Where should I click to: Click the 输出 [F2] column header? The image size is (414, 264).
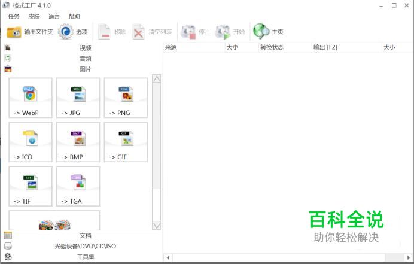(x=346, y=47)
